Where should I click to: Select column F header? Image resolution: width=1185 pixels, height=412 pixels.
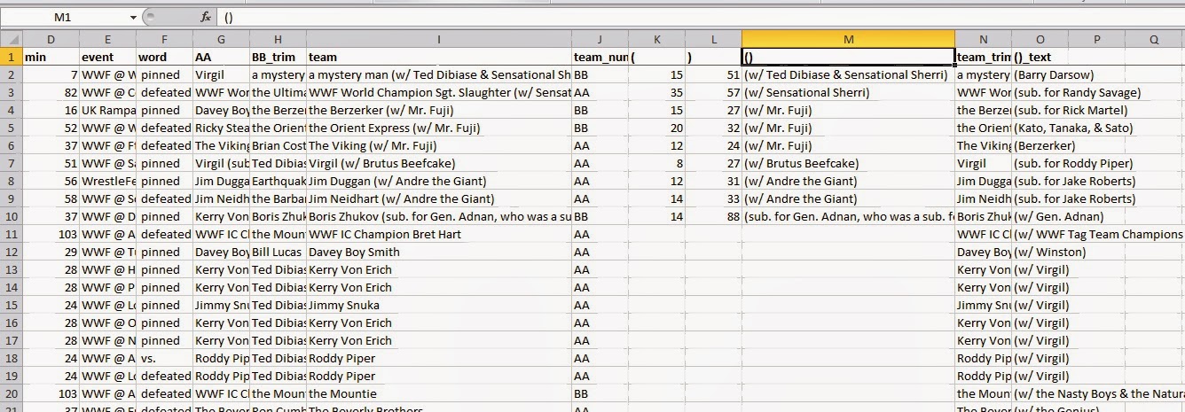click(x=164, y=40)
